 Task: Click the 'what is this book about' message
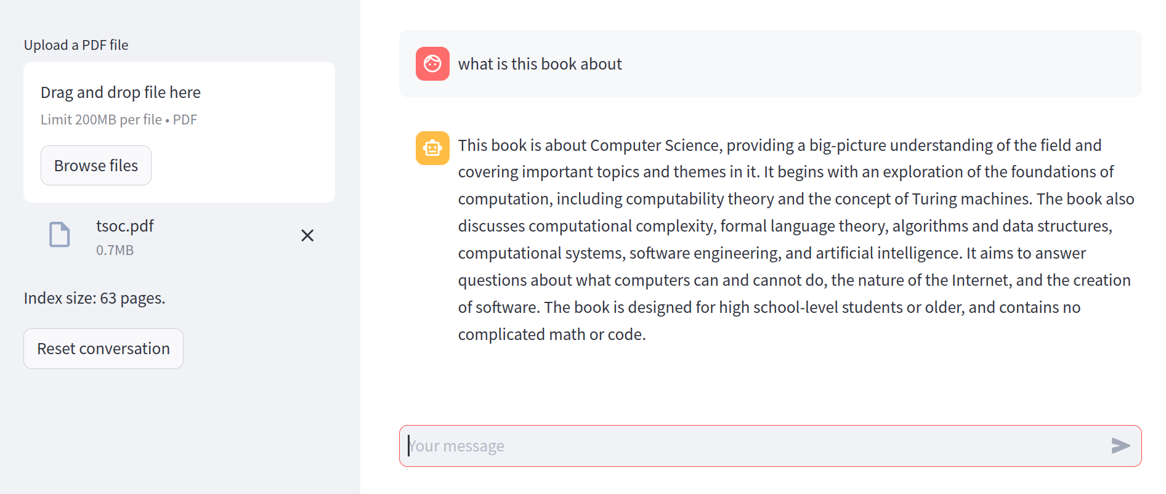click(x=540, y=64)
